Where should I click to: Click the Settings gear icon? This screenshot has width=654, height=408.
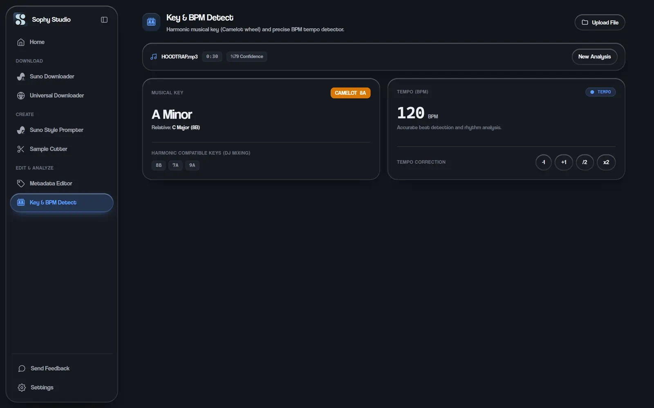coord(22,388)
